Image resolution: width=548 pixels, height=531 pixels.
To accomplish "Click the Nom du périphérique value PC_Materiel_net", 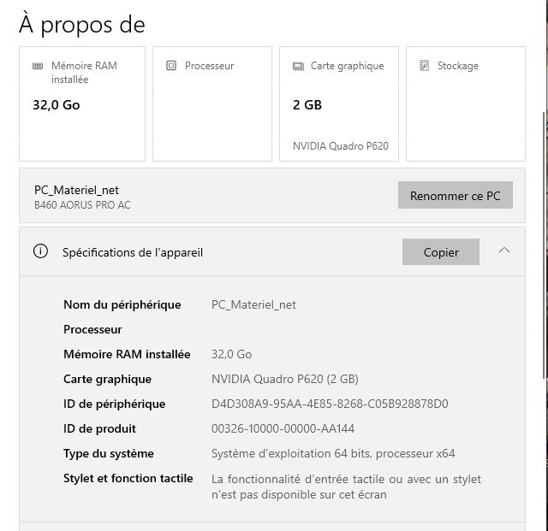I will [253, 304].
